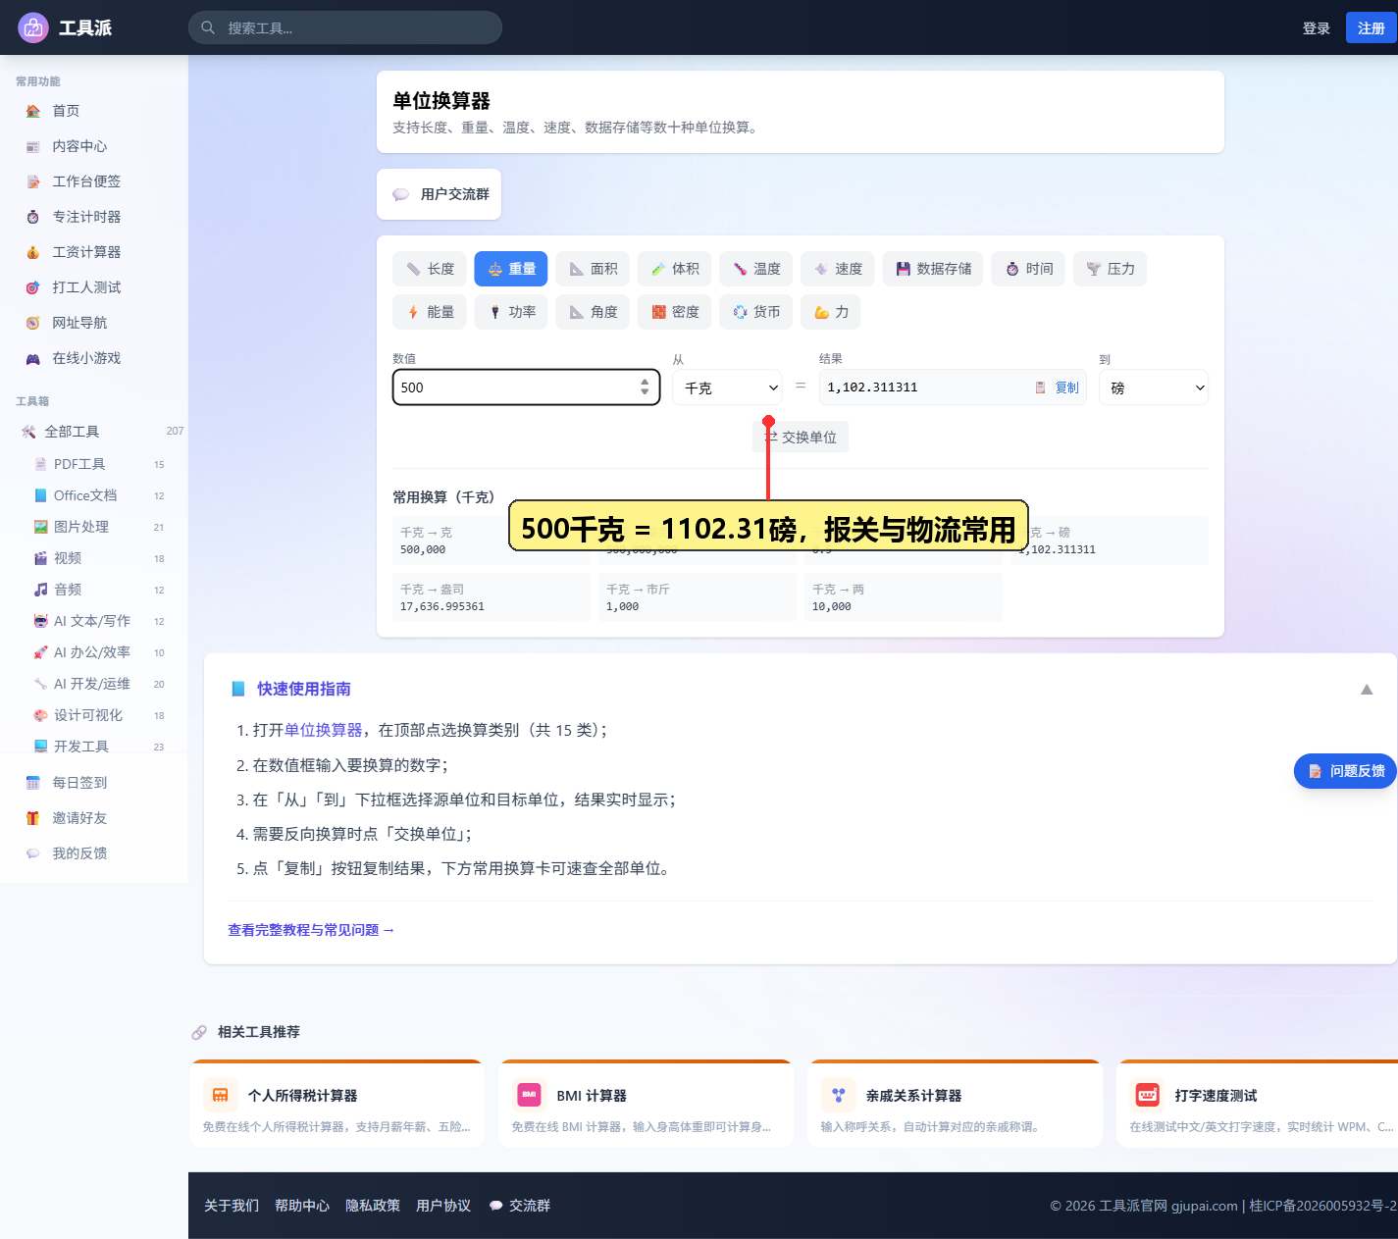Open the PDF工具 category
1398x1239 pixels.
point(98,464)
